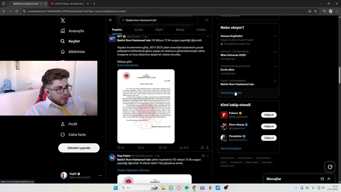The height and width of the screenshot is (192, 341).
Task: Click the search box with Balıklı Rum Hastanesi'nde
Action: 159,20
